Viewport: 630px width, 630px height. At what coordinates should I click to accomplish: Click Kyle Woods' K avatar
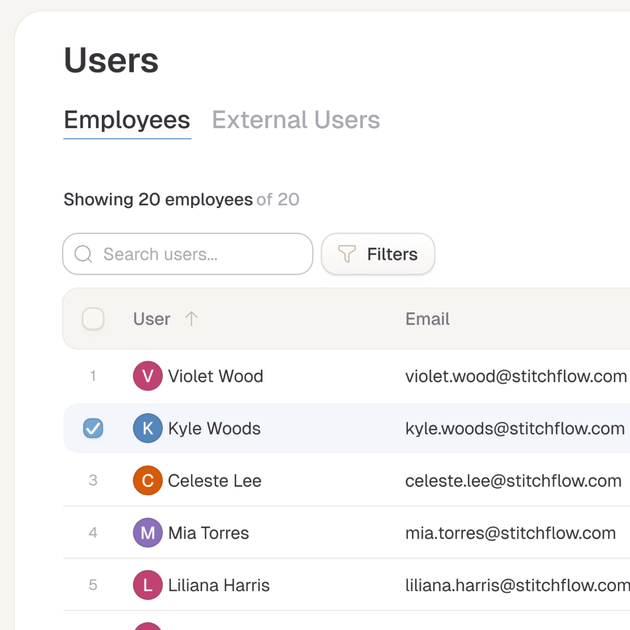pyautogui.click(x=148, y=428)
